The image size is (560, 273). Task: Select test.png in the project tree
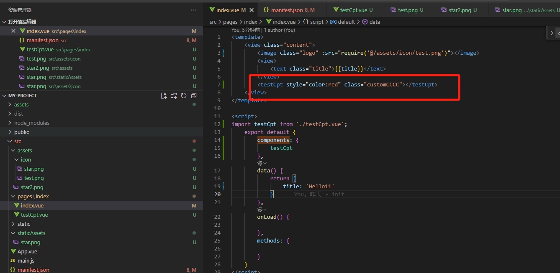[x=101, y=178]
